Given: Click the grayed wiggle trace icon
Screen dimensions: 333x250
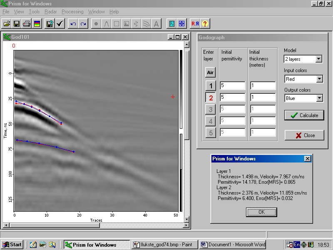Looking at the screenshot, I should [137, 24].
